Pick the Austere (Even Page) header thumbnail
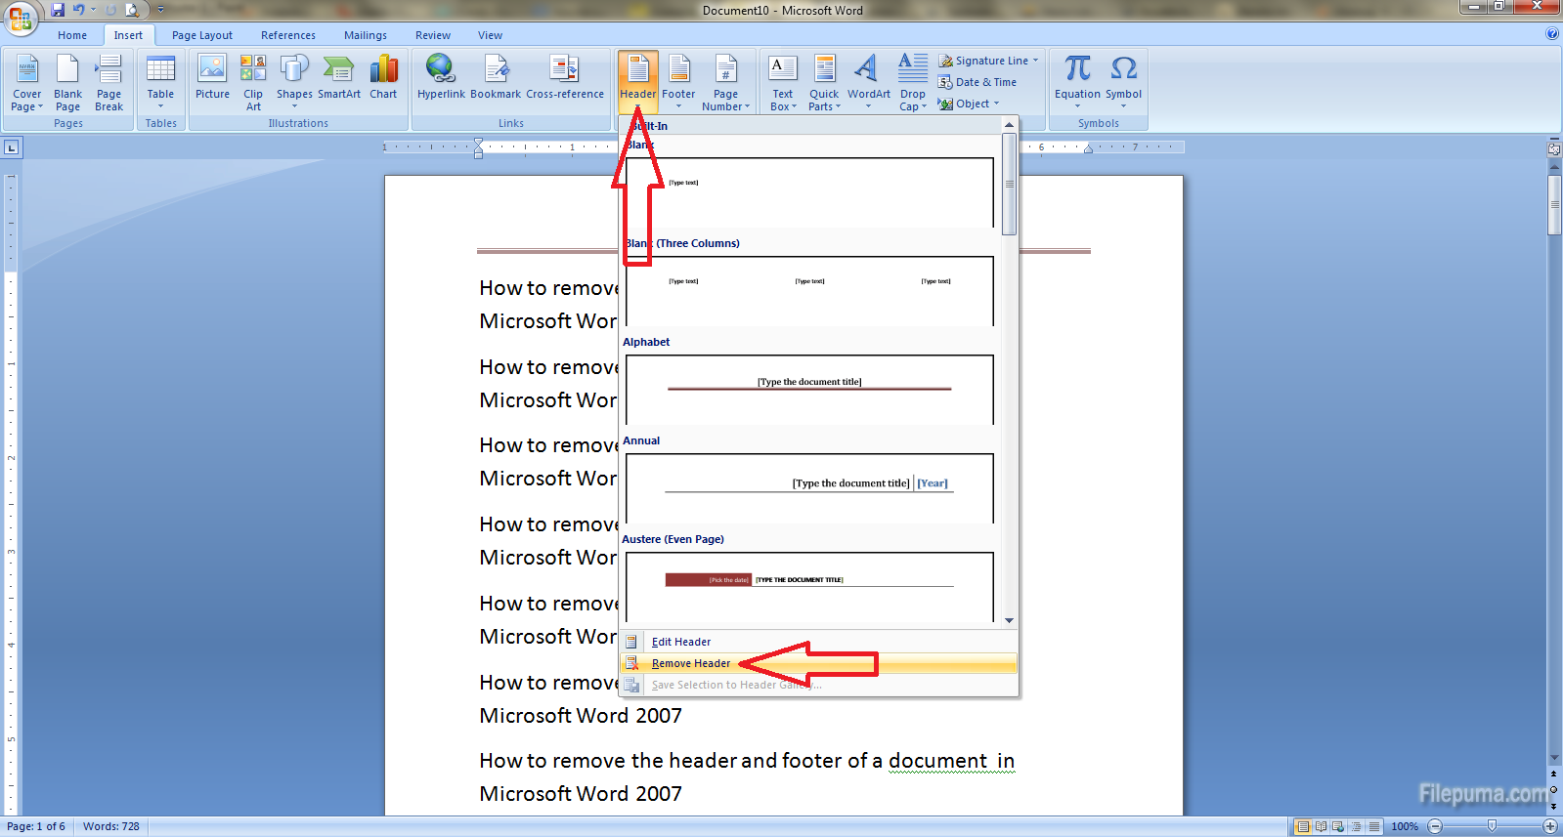1563x837 pixels. coord(809,587)
